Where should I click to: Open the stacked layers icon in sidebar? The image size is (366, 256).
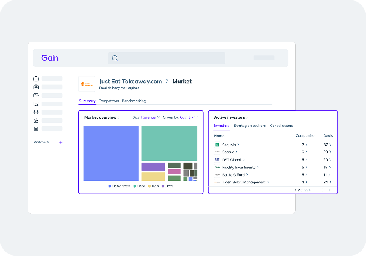36,112
